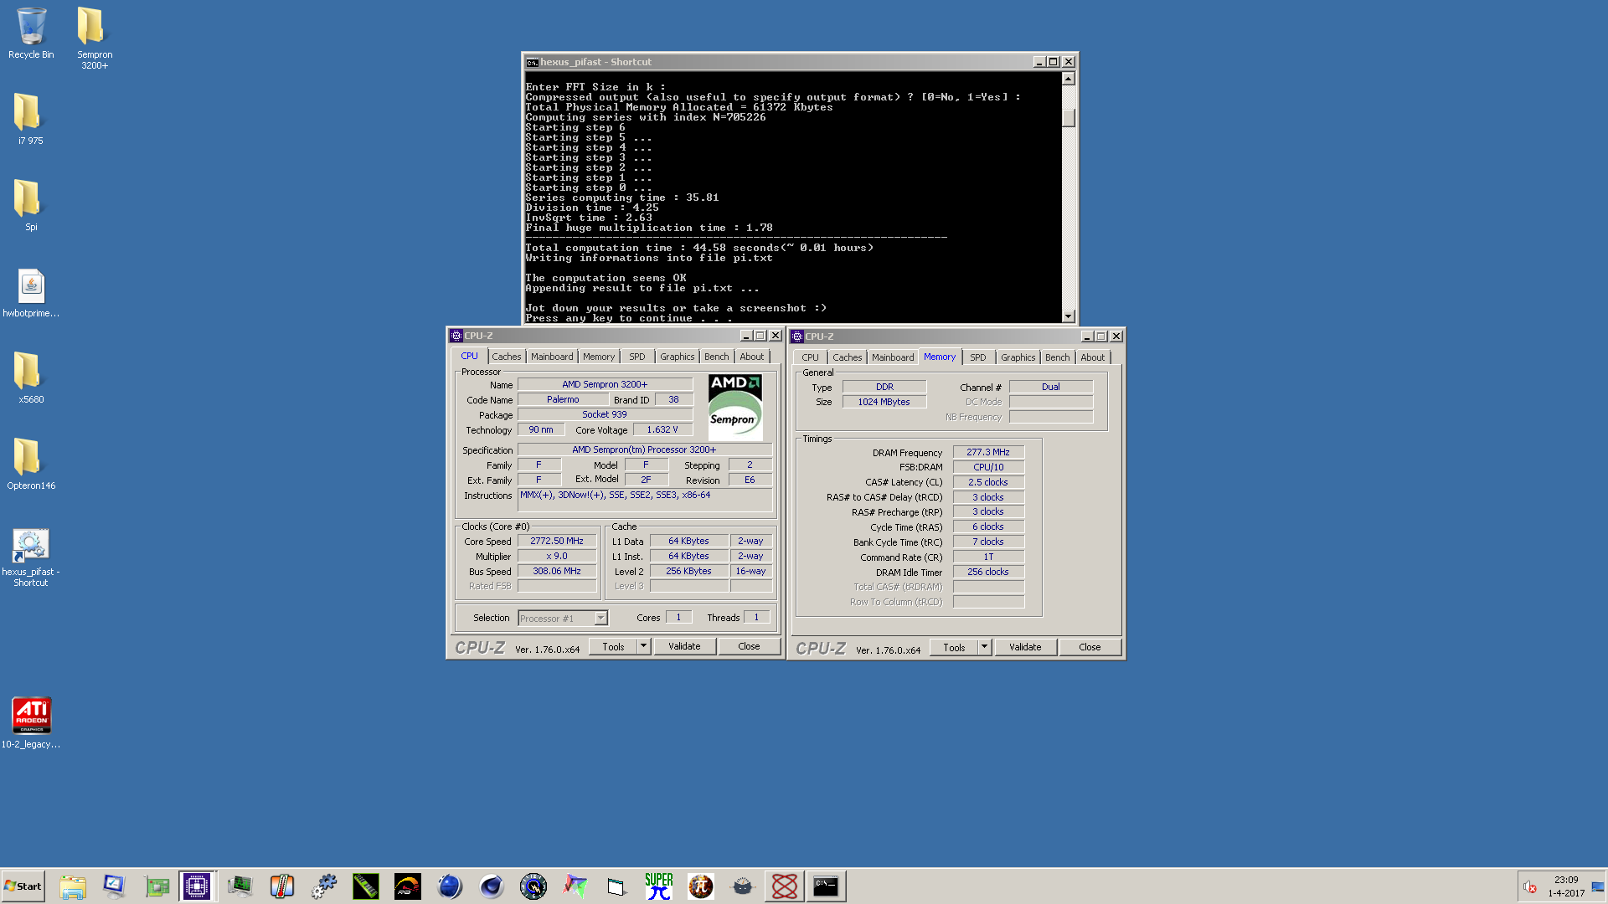Open Graphics tab in right CPU-Z window
1608x904 pixels.
pos(1018,357)
